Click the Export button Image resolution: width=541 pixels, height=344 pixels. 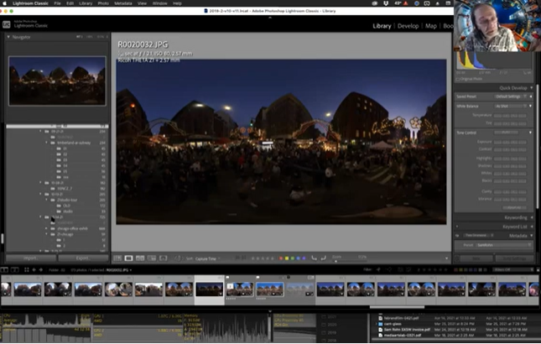coord(82,258)
